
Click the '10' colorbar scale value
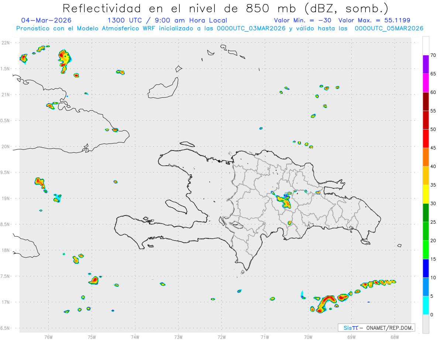pyautogui.click(x=433, y=277)
